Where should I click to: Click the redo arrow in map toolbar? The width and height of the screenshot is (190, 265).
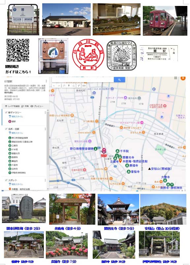coord(59,86)
